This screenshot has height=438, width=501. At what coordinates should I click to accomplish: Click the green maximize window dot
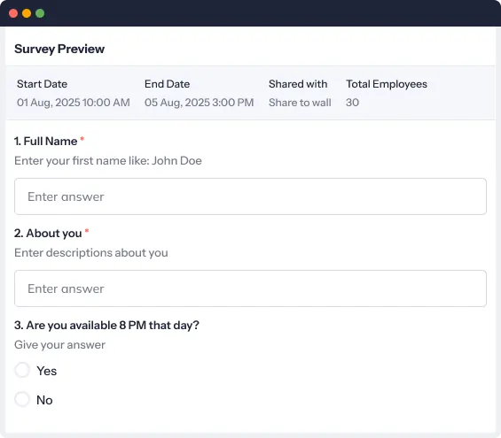(40, 13)
